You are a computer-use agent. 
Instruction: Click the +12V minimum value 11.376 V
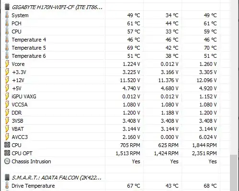tap(168, 80)
